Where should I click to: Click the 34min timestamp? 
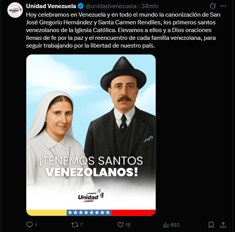150,6
